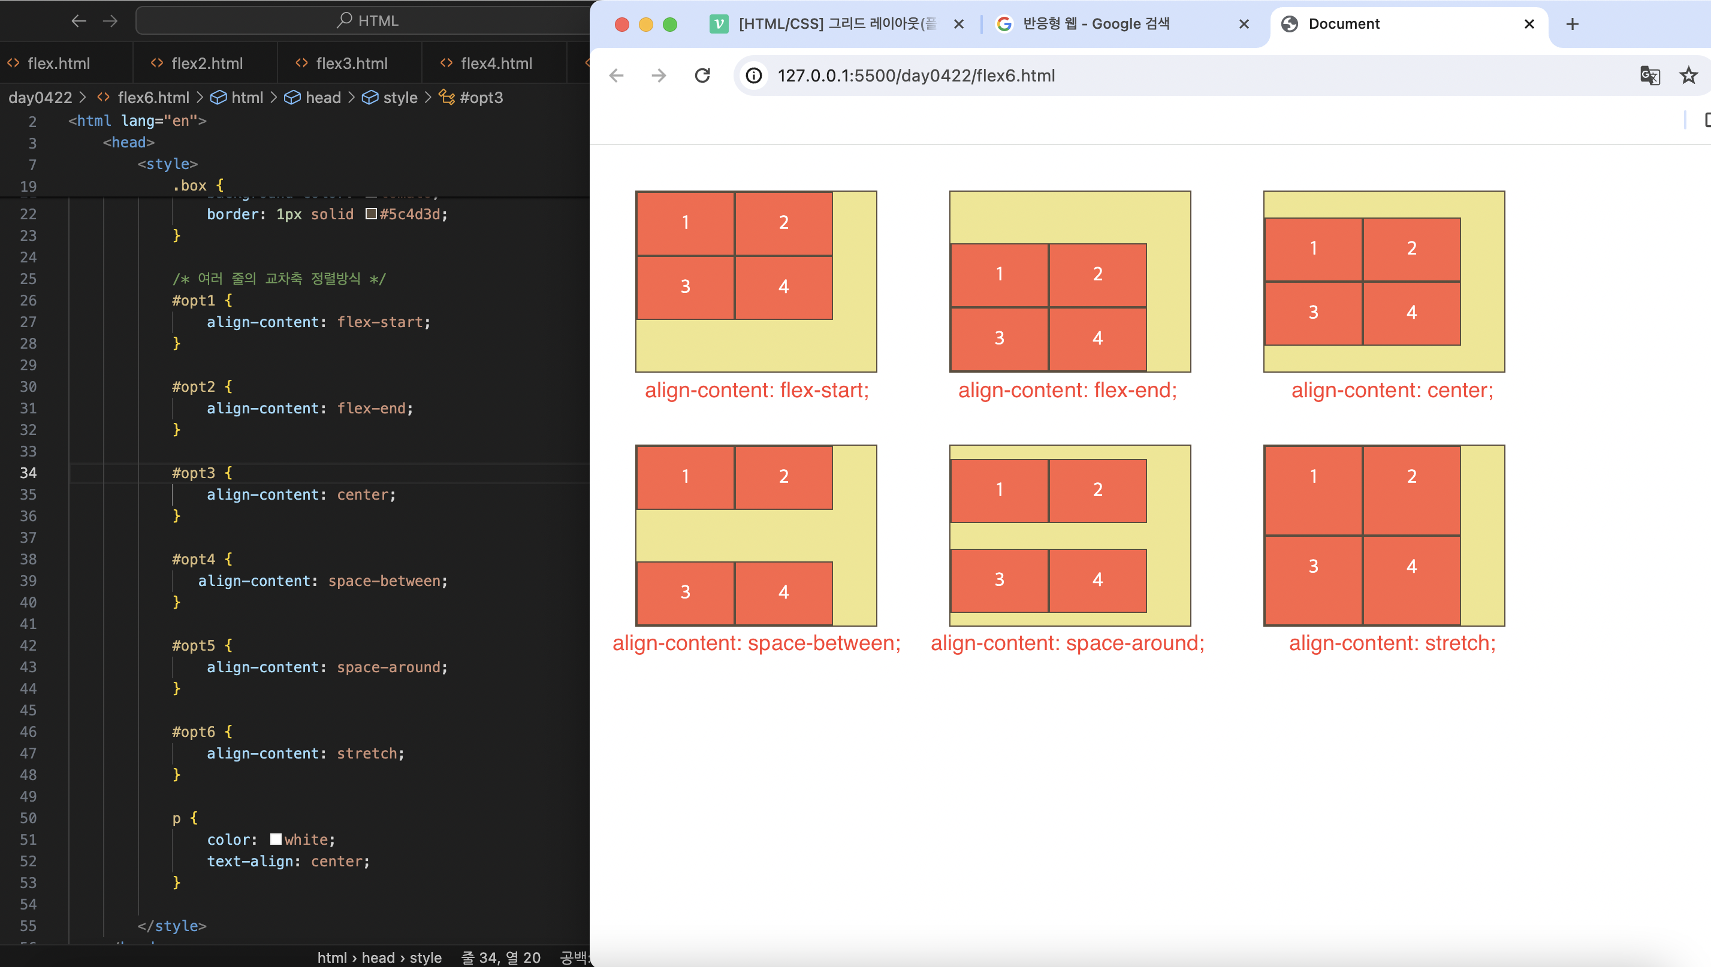This screenshot has height=967, width=1711.
Task: Click the browser back arrow
Action: [x=617, y=75]
